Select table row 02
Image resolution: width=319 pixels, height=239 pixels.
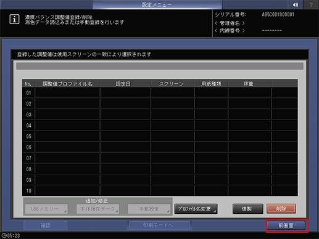[160, 103]
